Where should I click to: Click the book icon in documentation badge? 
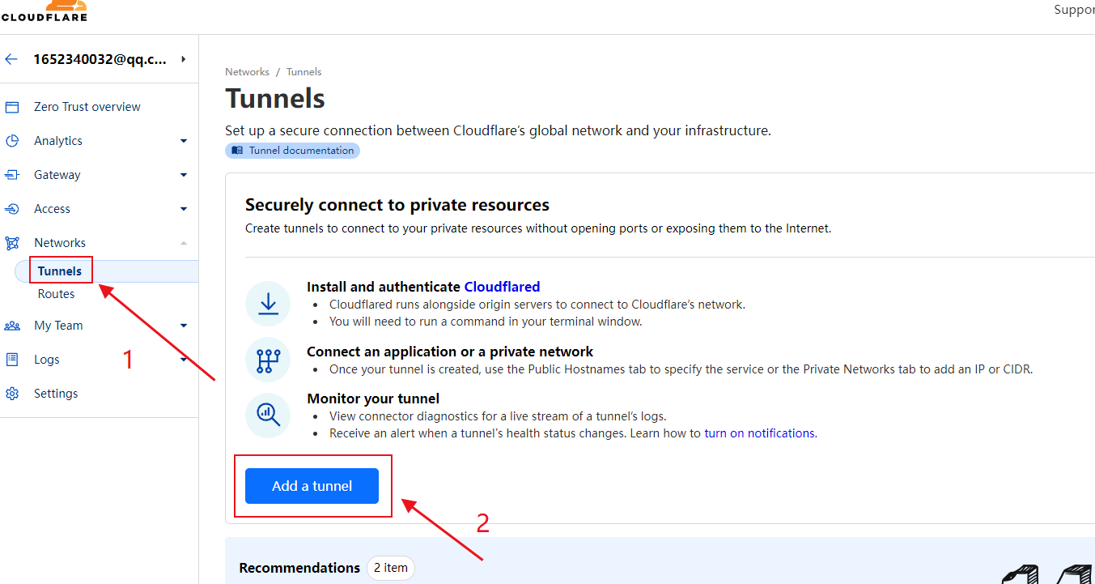[237, 151]
